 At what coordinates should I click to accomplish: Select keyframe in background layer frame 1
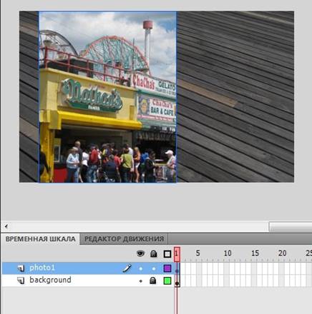[x=177, y=280]
